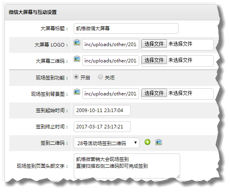Click the dropdown arrow of 签到二维码 select
Screen dimensions: 230x192
tap(136, 143)
